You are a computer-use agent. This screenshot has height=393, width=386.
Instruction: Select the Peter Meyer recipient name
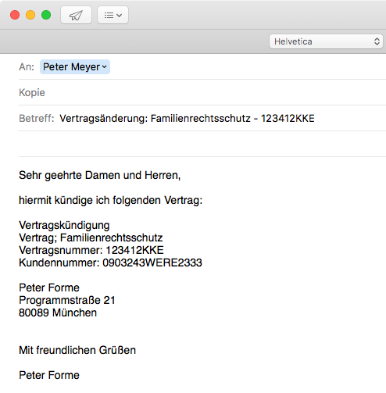click(71, 67)
